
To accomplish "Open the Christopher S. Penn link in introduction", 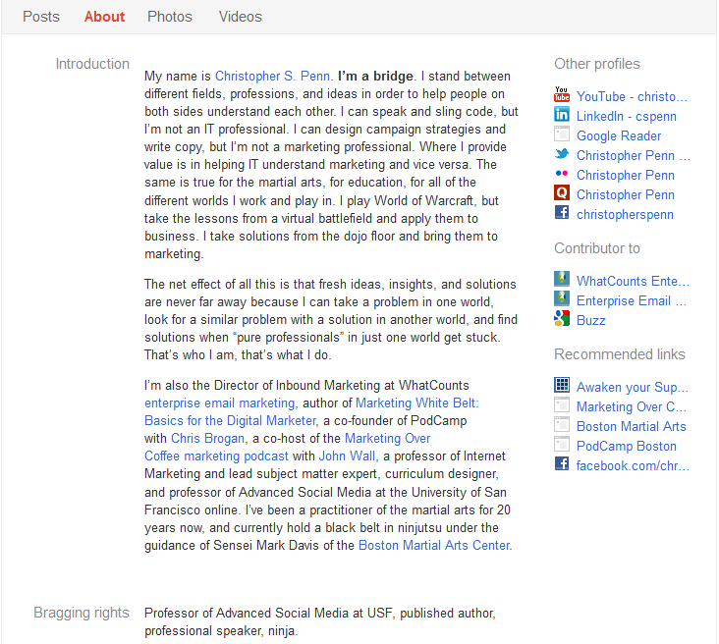I will (x=272, y=76).
